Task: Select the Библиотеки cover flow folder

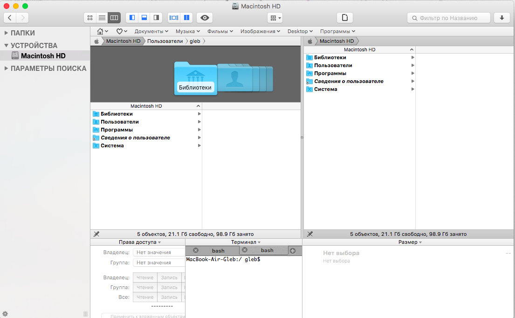Action: pyautogui.click(x=195, y=78)
